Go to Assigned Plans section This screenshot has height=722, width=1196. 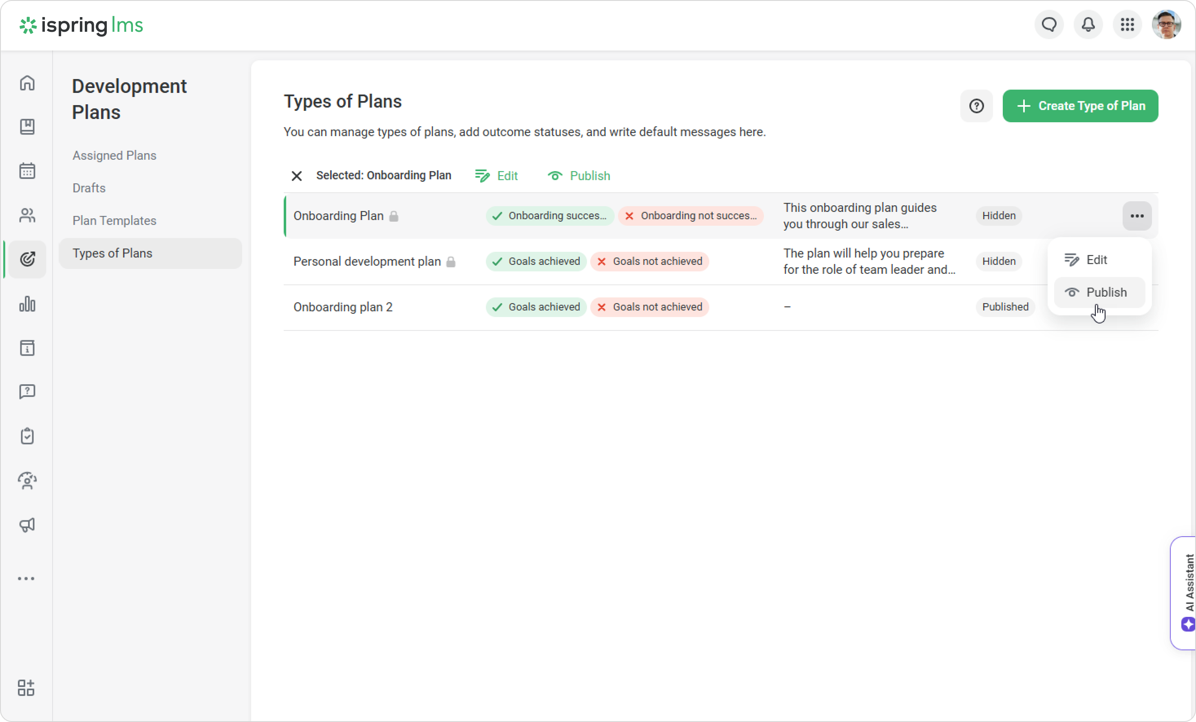(114, 155)
